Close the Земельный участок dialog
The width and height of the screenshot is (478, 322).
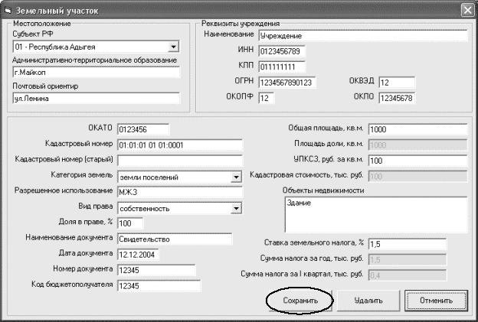click(467, 10)
